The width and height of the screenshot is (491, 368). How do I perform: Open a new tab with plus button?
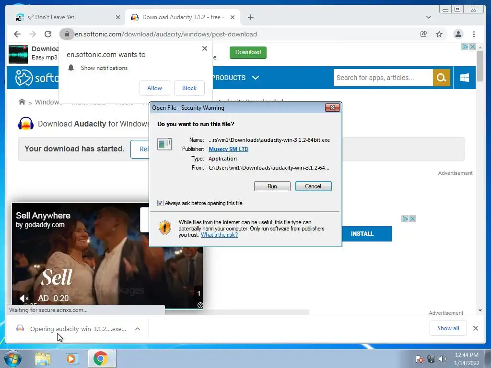click(x=250, y=17)
